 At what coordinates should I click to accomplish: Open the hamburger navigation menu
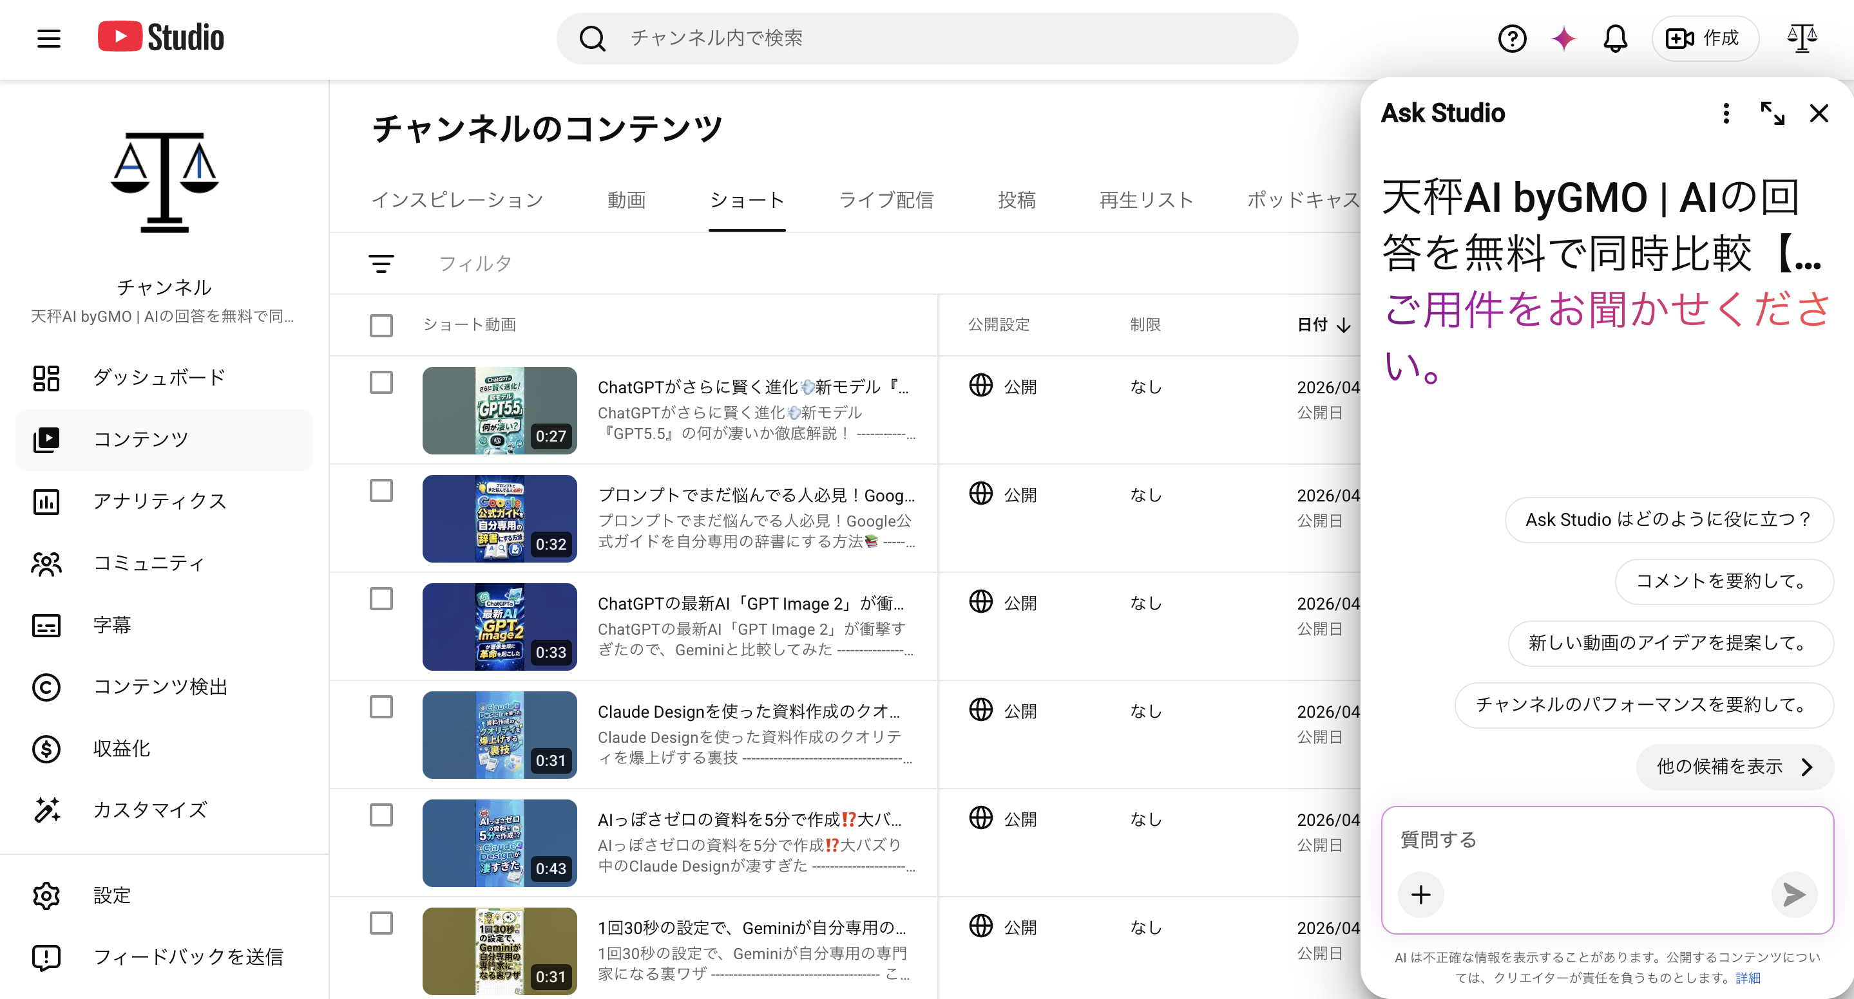point(48,38)
